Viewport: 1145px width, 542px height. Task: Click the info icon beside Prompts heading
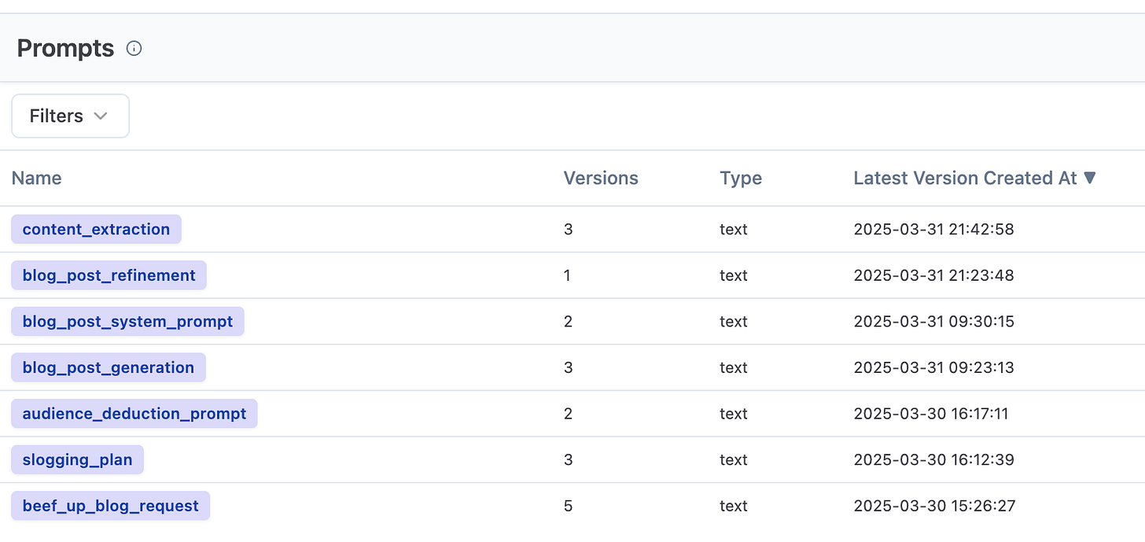[134, 49]
